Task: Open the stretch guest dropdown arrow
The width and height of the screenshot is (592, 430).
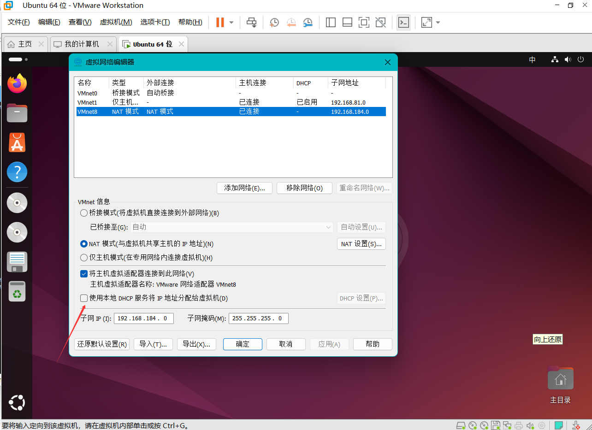Action: pyautogui.click(x=438, y=22)
